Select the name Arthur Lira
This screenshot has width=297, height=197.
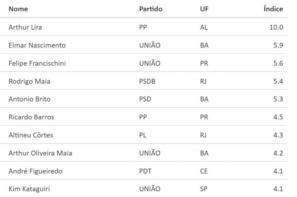click(x=25, y=27)
